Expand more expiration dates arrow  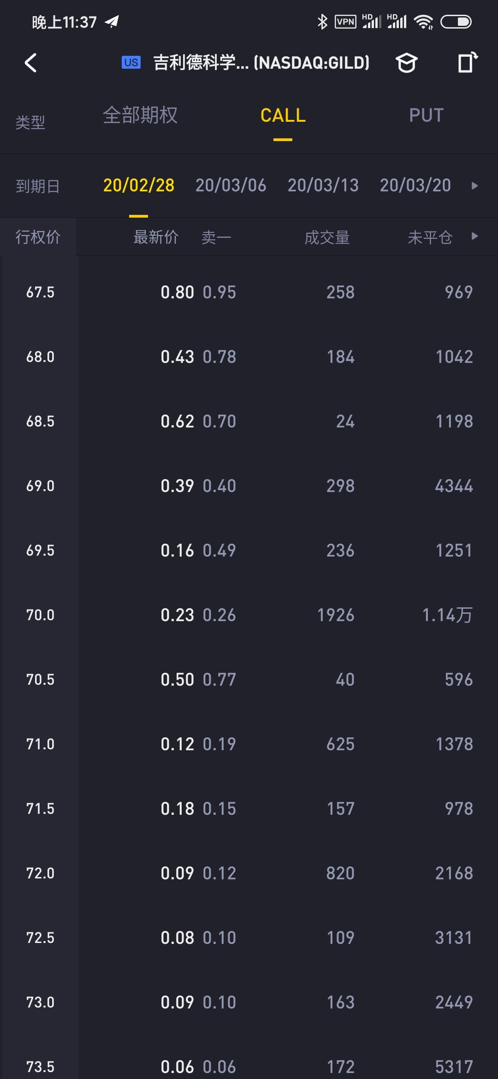474,186
